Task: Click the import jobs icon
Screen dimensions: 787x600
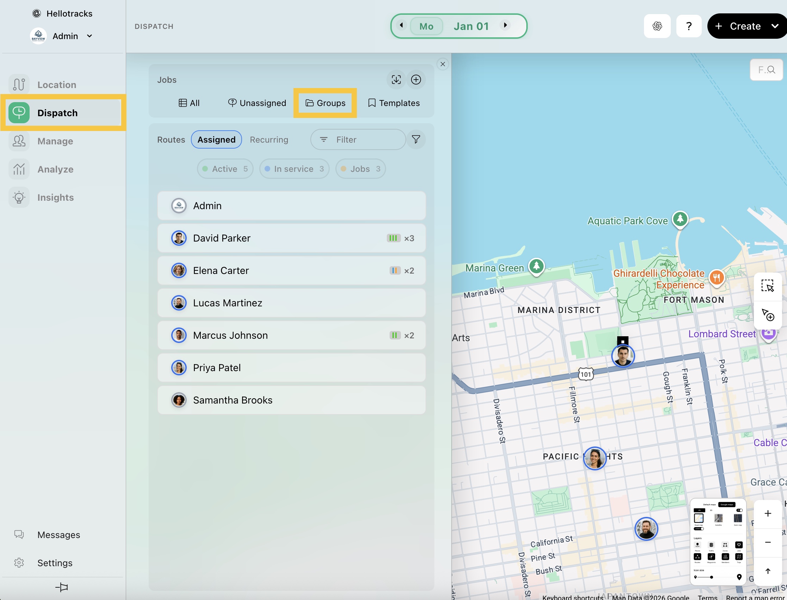Action: (x=396, y=80)
